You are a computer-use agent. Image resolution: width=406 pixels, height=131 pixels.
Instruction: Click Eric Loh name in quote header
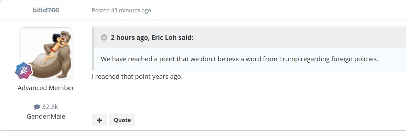pyautogui.click(x=166, y=37)
